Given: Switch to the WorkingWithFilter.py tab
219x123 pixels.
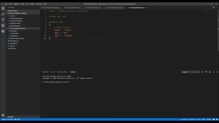Looking at the screenshot, I should [x=73, y=8].
